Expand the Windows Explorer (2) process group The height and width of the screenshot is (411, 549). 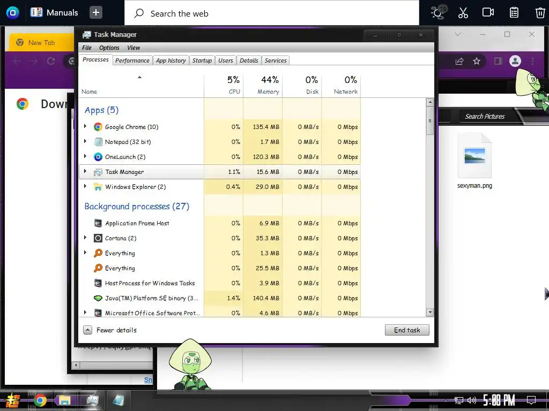[x=85, y=187]
